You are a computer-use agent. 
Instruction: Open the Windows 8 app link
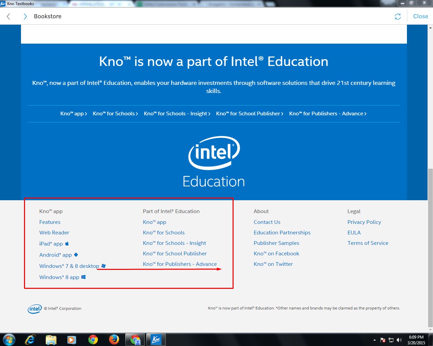click(x=59, y=277)
